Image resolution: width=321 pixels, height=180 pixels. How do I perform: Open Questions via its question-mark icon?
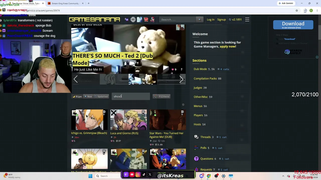196,159
